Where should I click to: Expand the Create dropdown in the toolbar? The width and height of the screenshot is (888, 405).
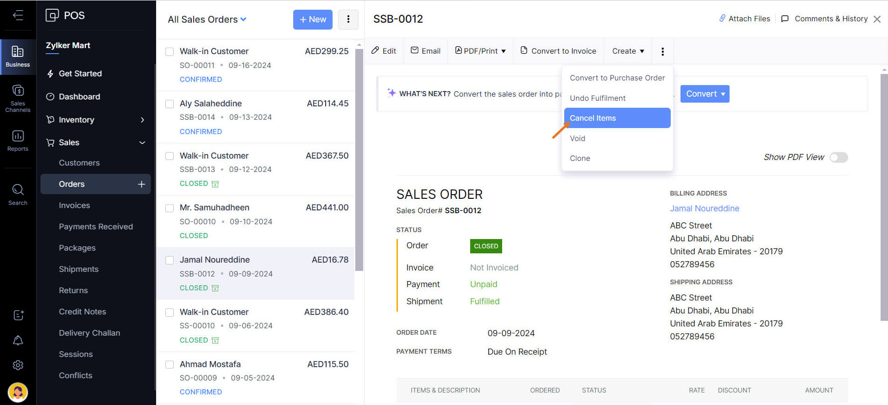click(628, 51)
